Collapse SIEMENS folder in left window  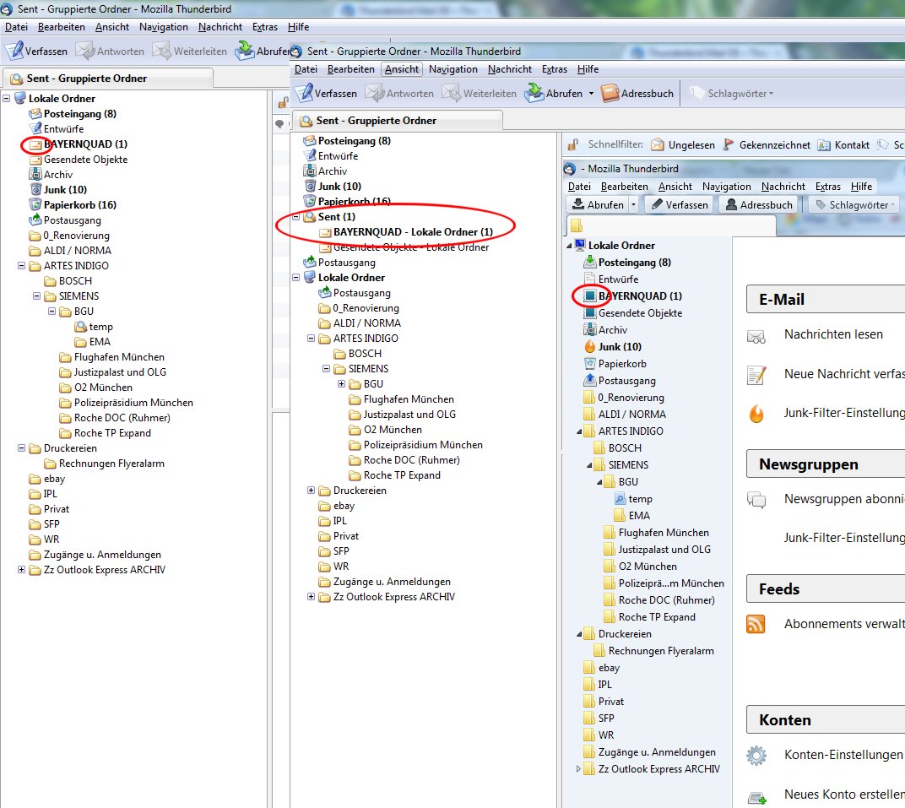[37, 296]
